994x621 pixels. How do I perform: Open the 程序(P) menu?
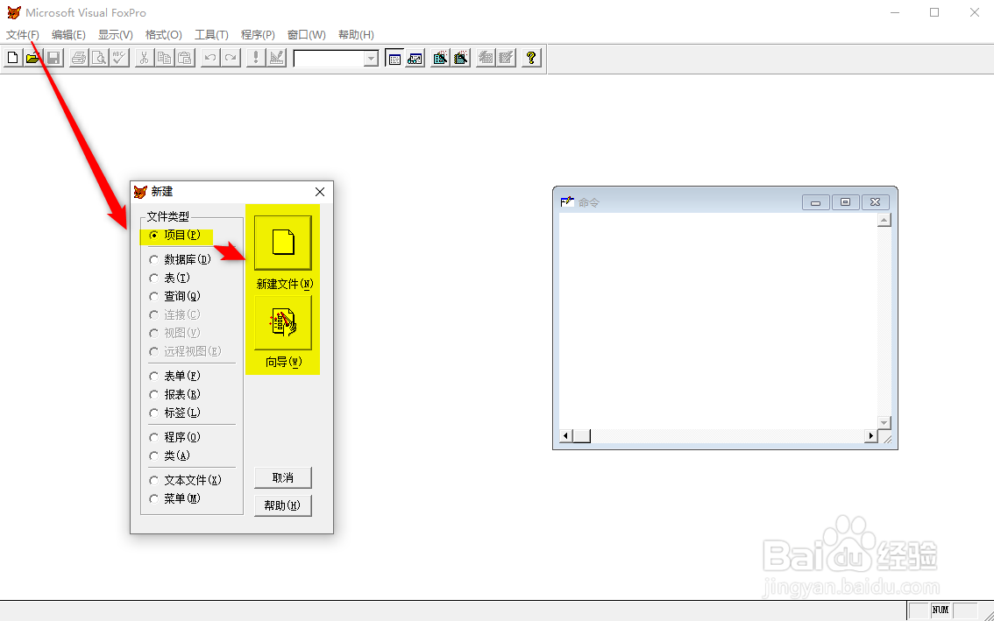258,35
